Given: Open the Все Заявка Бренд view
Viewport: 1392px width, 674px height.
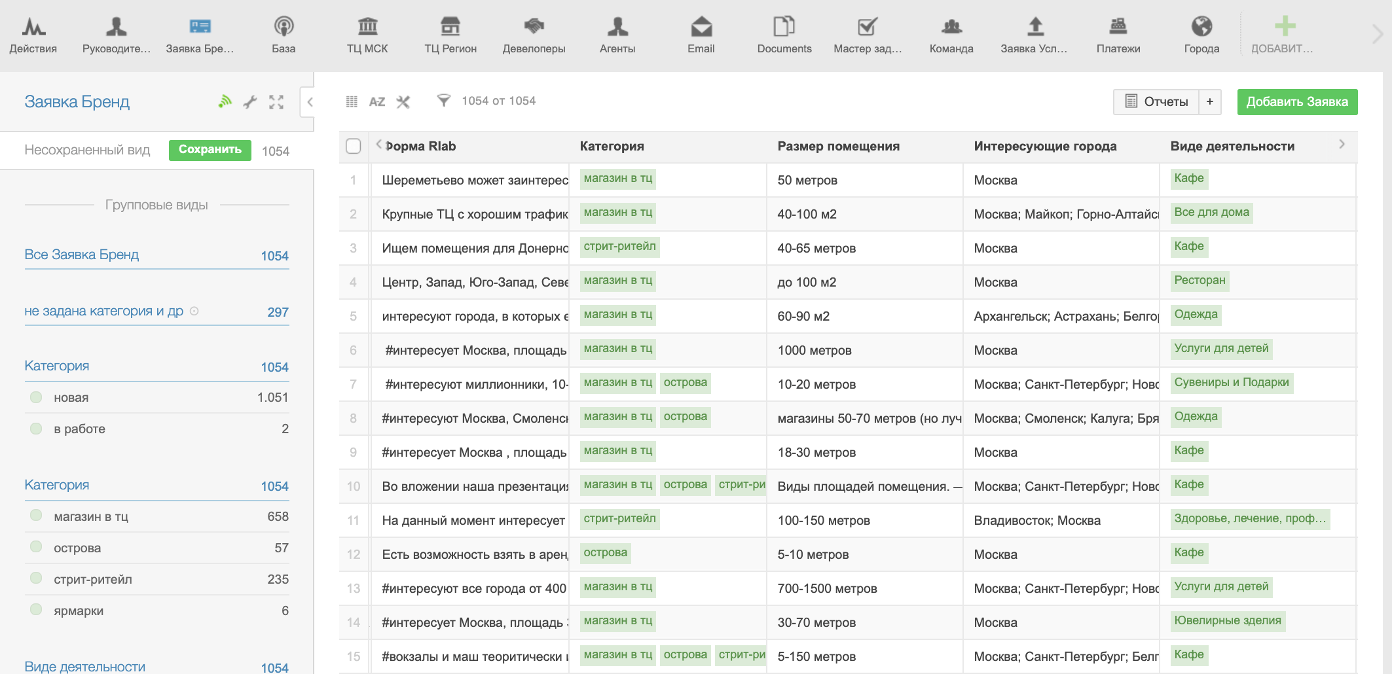Looking at the screenshot, I should coord(82,255).
